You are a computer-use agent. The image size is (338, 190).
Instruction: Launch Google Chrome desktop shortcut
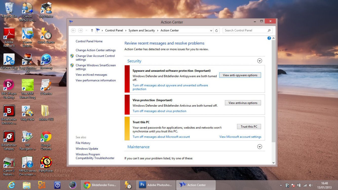click(x=46, y=141)
